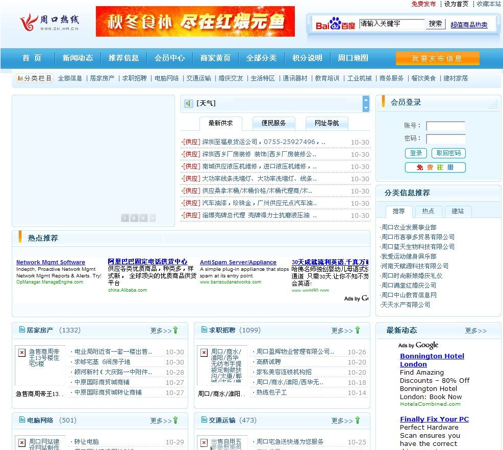Click document icon beside 求职招聘 title

204,329
